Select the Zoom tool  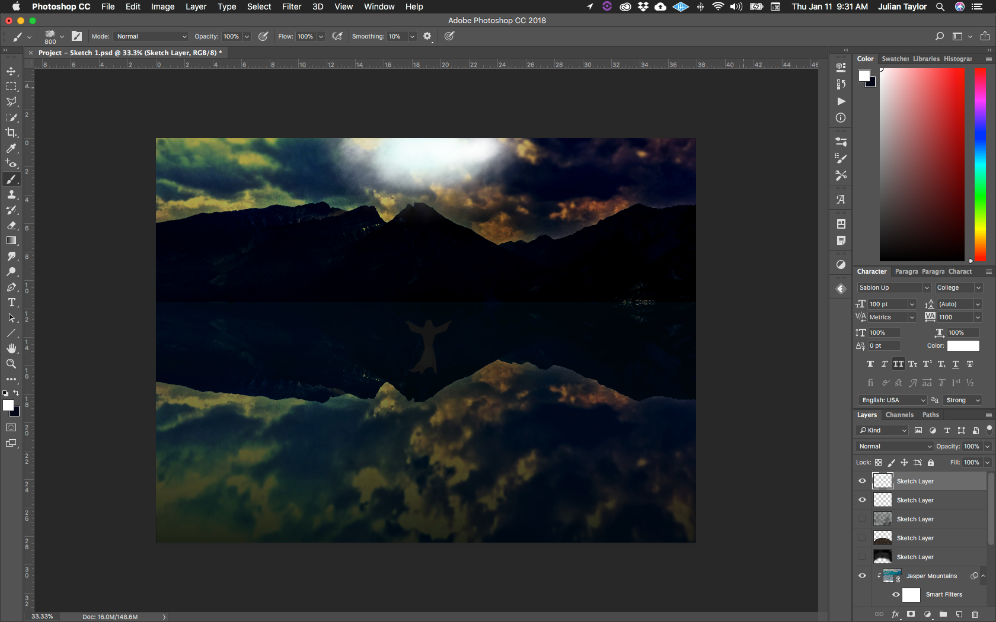pyautogui.click(x=11, y=364)
